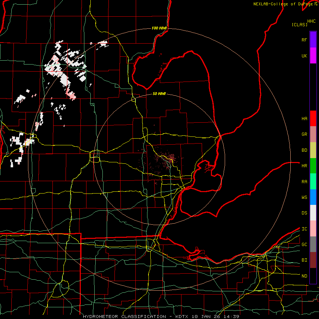Screen dimensions: 319x319
Task: Click the GC legend label
Action: 304,244
